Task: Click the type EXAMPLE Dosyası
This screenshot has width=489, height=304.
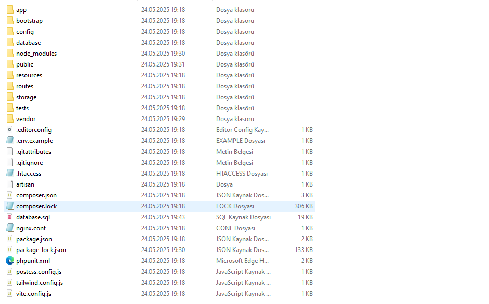Action: click(241, 141)
